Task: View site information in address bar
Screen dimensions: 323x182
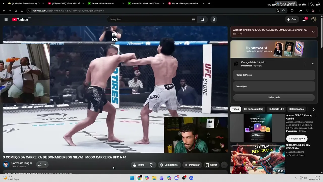Action: coord(29,11)
